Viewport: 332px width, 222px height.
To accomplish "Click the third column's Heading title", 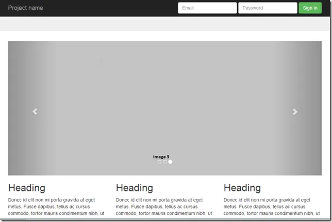I will 242,188.
